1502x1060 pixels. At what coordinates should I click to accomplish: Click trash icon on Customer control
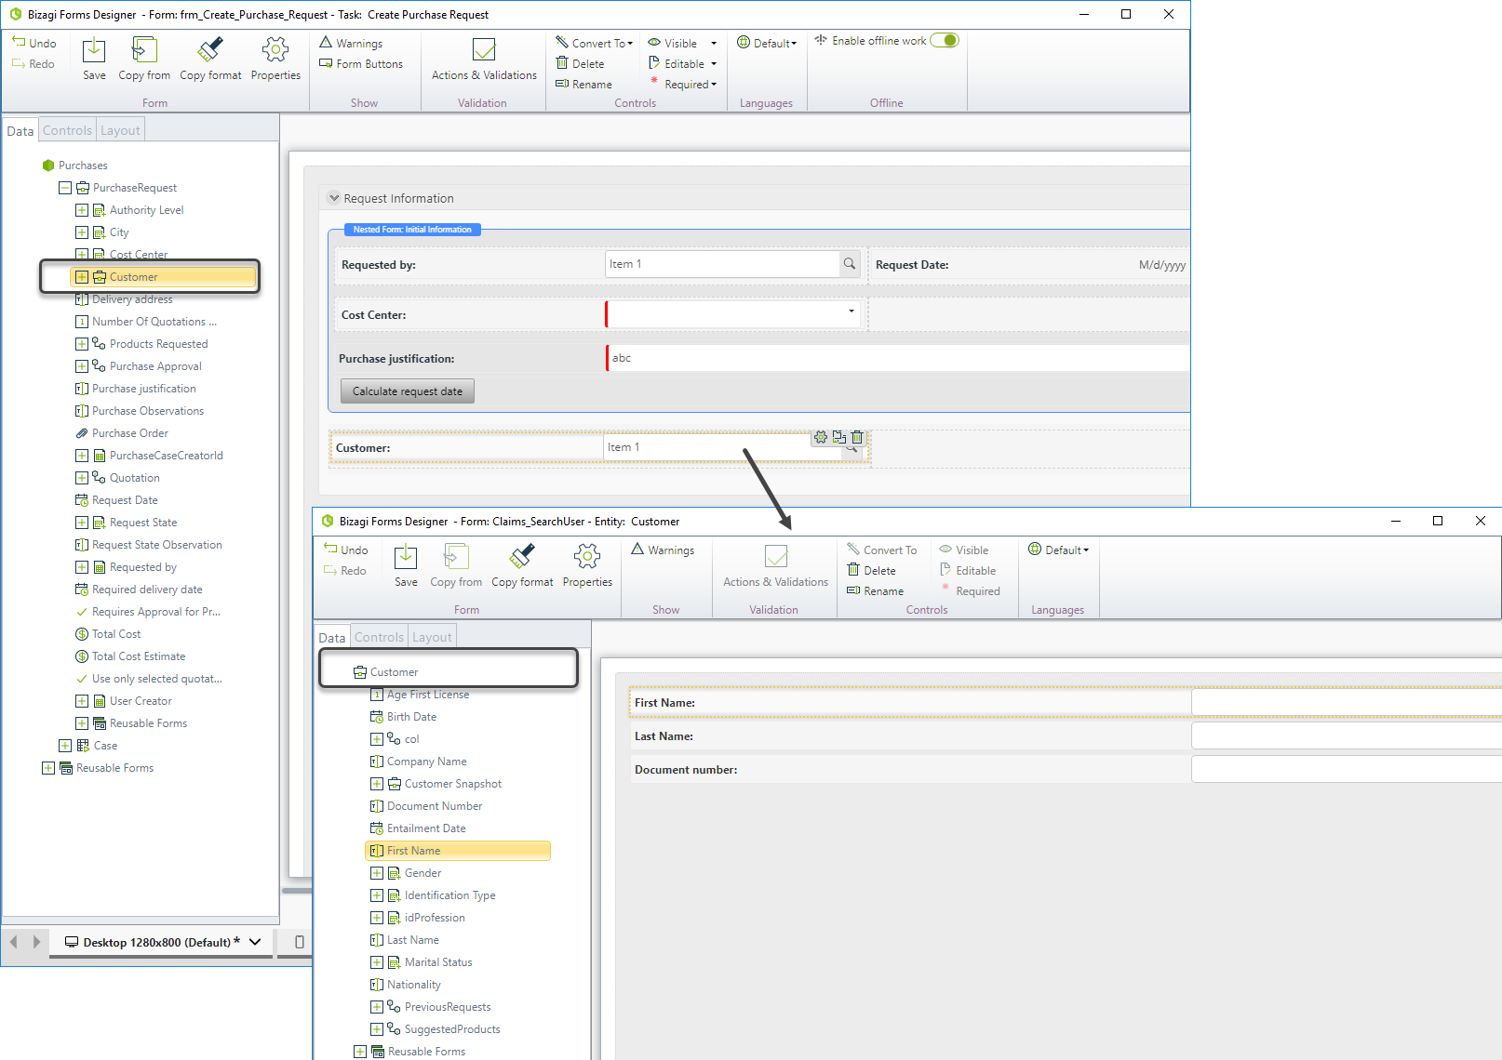857,437
